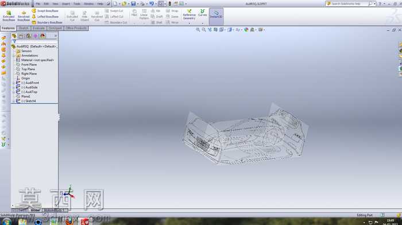
Task: Click the Undo icon
Action: (x=152, y=3)
